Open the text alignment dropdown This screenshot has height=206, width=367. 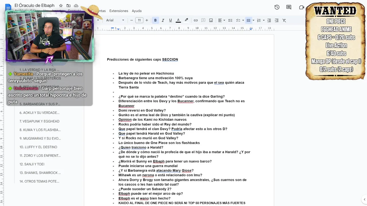(222, 20)
